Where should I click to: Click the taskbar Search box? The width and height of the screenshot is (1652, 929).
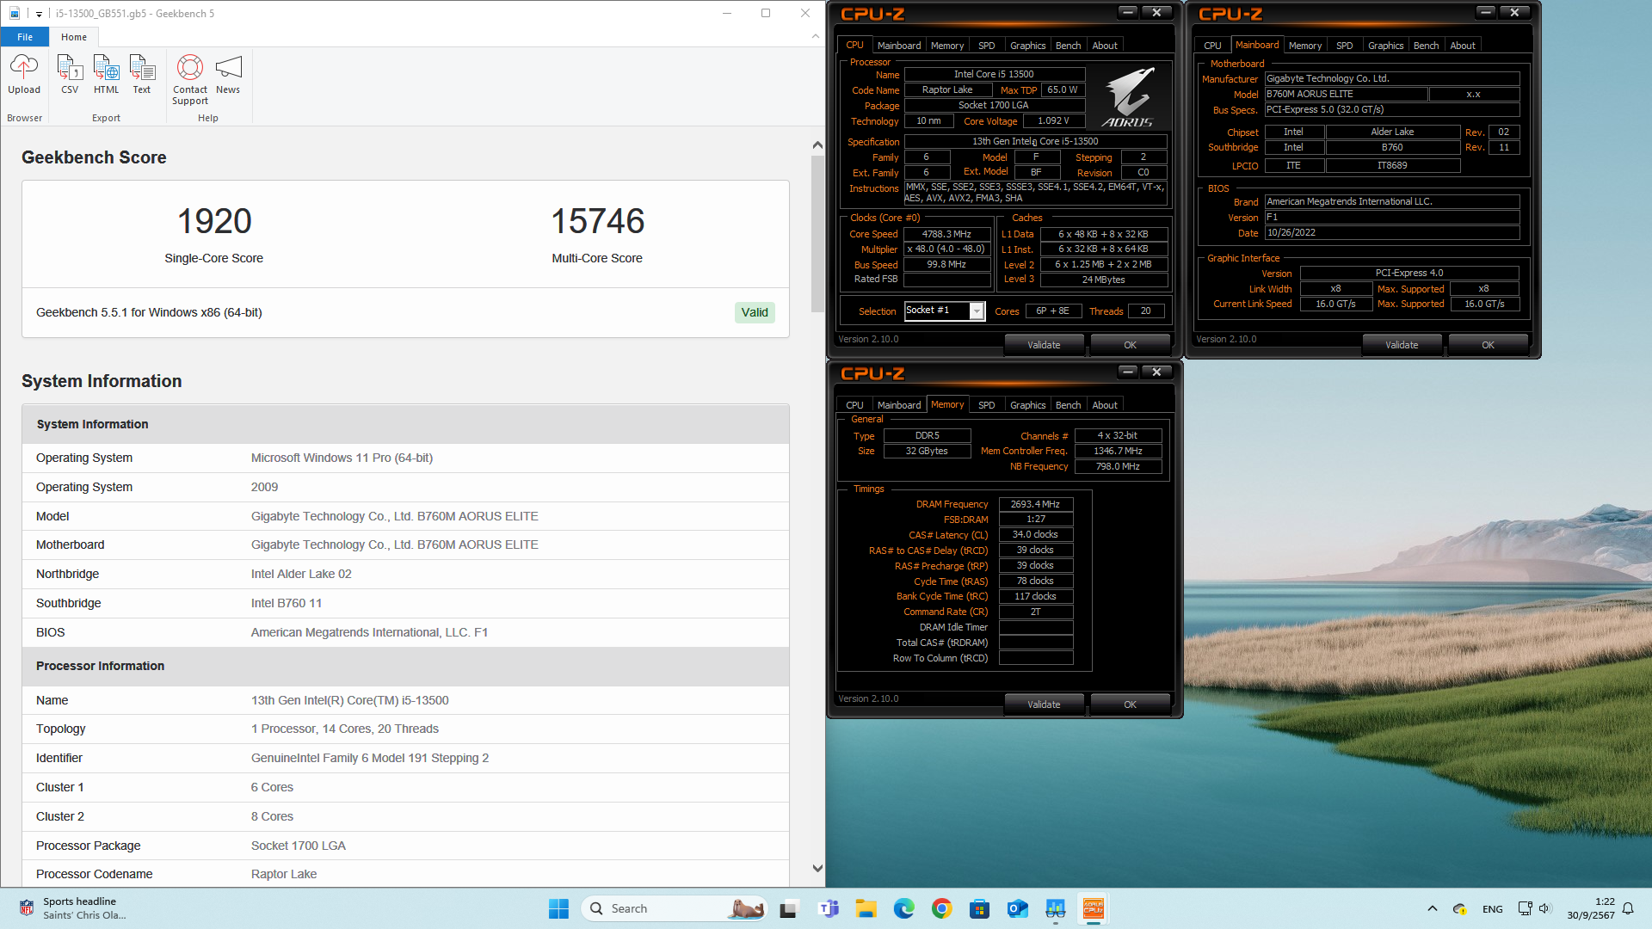click(x=675, y=908)
